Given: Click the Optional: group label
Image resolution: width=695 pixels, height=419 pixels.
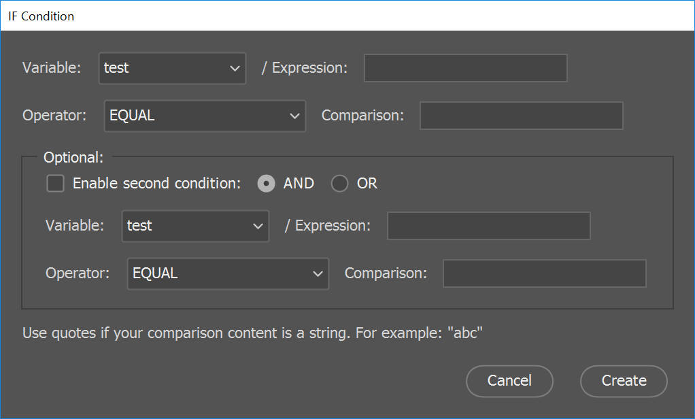Looking at the screenshot, I should (x=73, y=157).
